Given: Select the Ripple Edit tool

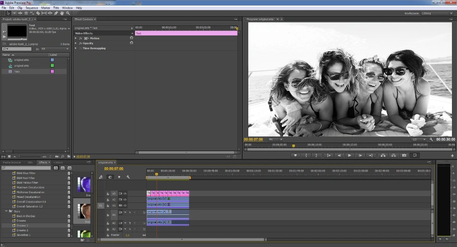Looking at the screenshot, I should pyautogui.click(x=20, y=13).
